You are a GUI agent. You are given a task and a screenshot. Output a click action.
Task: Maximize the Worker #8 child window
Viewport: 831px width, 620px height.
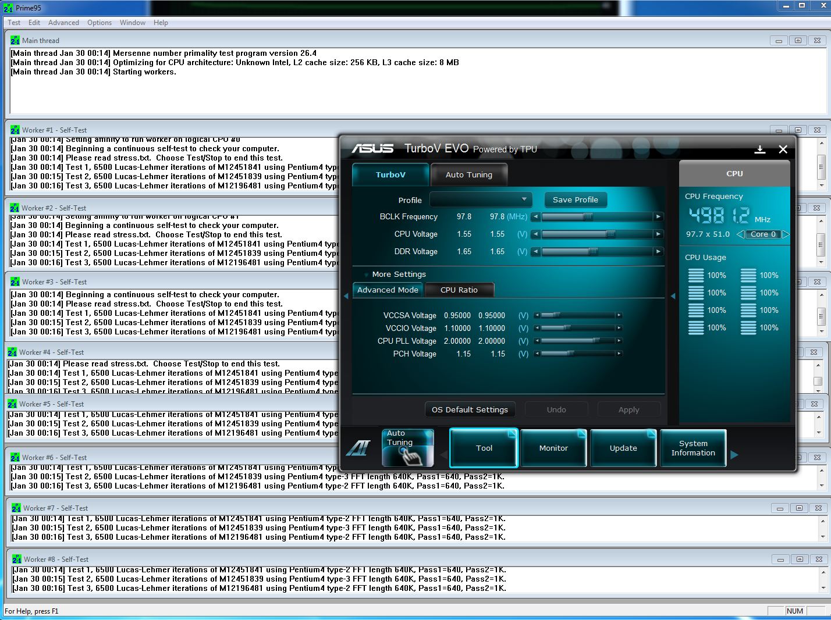800,560
